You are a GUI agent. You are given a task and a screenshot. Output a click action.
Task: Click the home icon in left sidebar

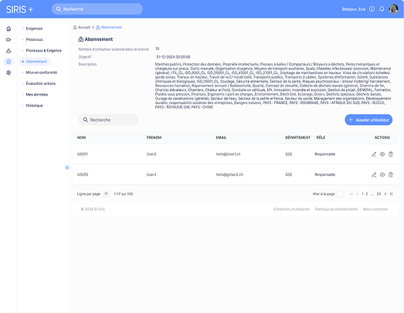coord(8,29)
